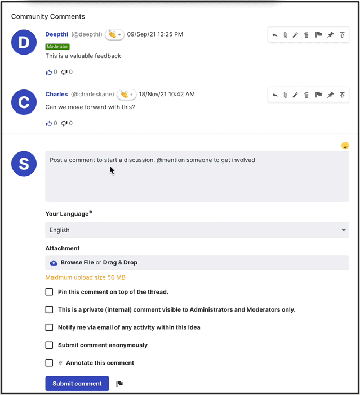Click the Submit comment button
This screenshot has width=360, height=395.
click(77, 384)
